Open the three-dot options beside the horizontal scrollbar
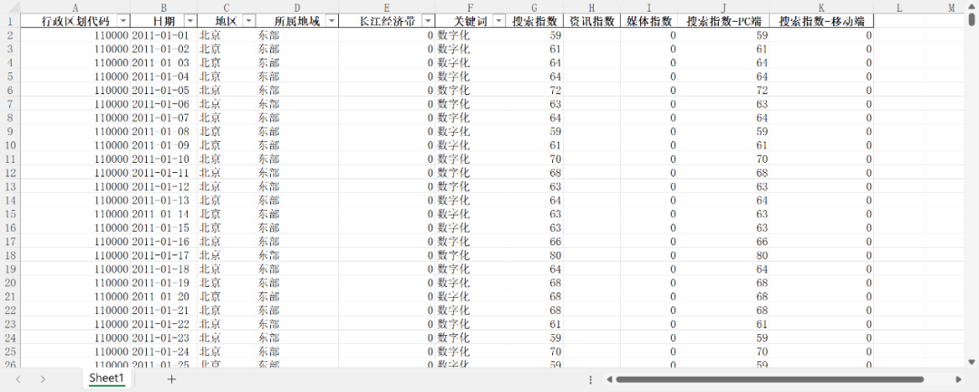This screenshot has height=392, width=979. pyautogui.click(x=591, y=379)
